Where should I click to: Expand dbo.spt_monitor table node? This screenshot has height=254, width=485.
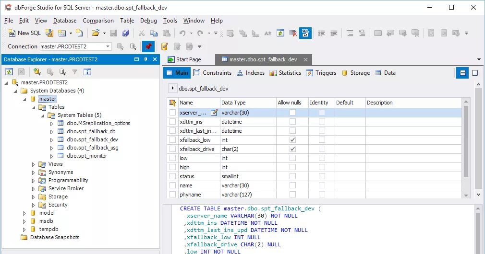pyautogui.click(x=52, y=156)
